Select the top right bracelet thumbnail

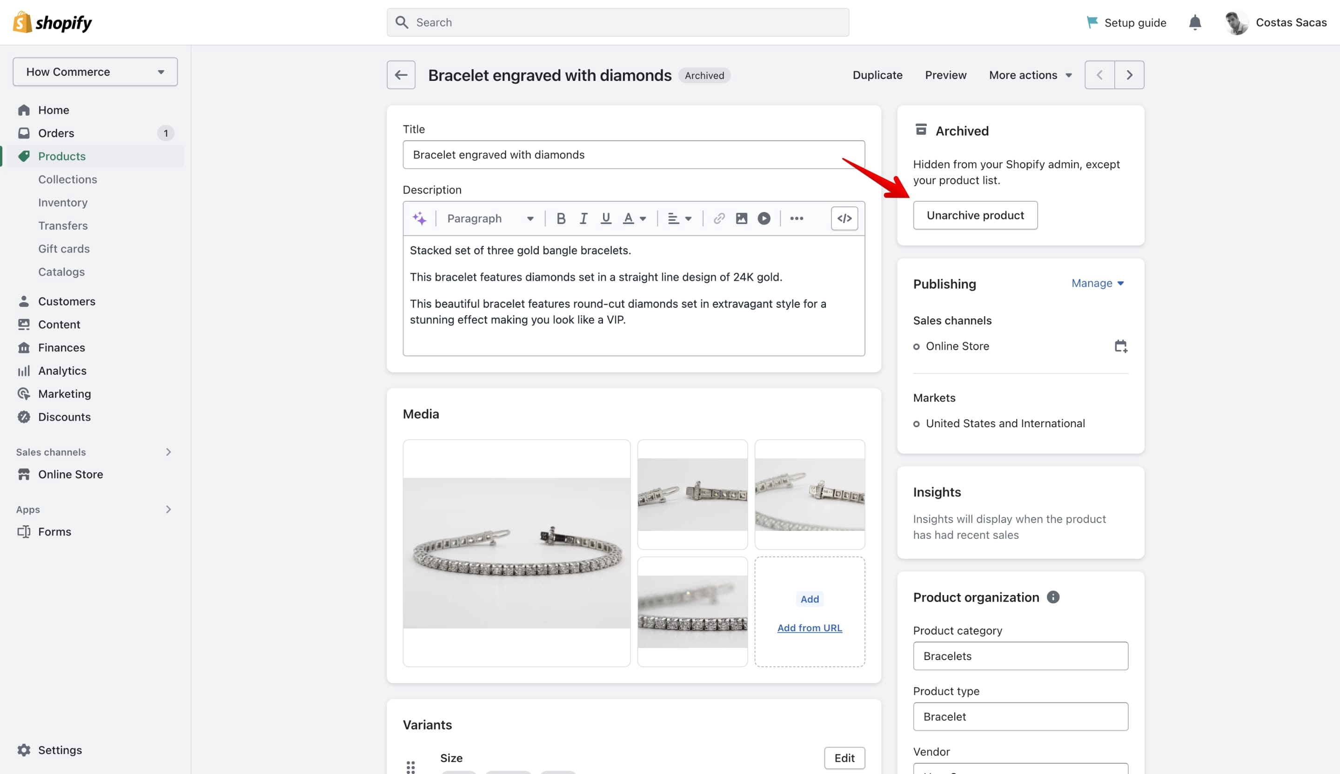(809, 495)
